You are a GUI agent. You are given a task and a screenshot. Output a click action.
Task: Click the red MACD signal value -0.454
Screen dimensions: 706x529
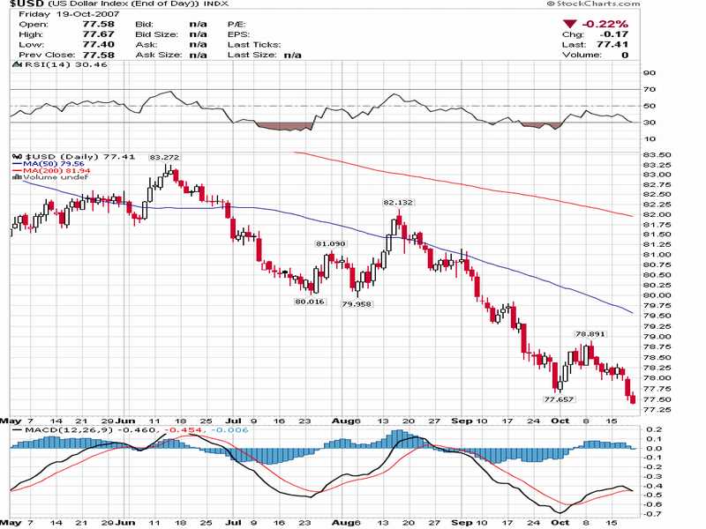(x=184, y=430)
